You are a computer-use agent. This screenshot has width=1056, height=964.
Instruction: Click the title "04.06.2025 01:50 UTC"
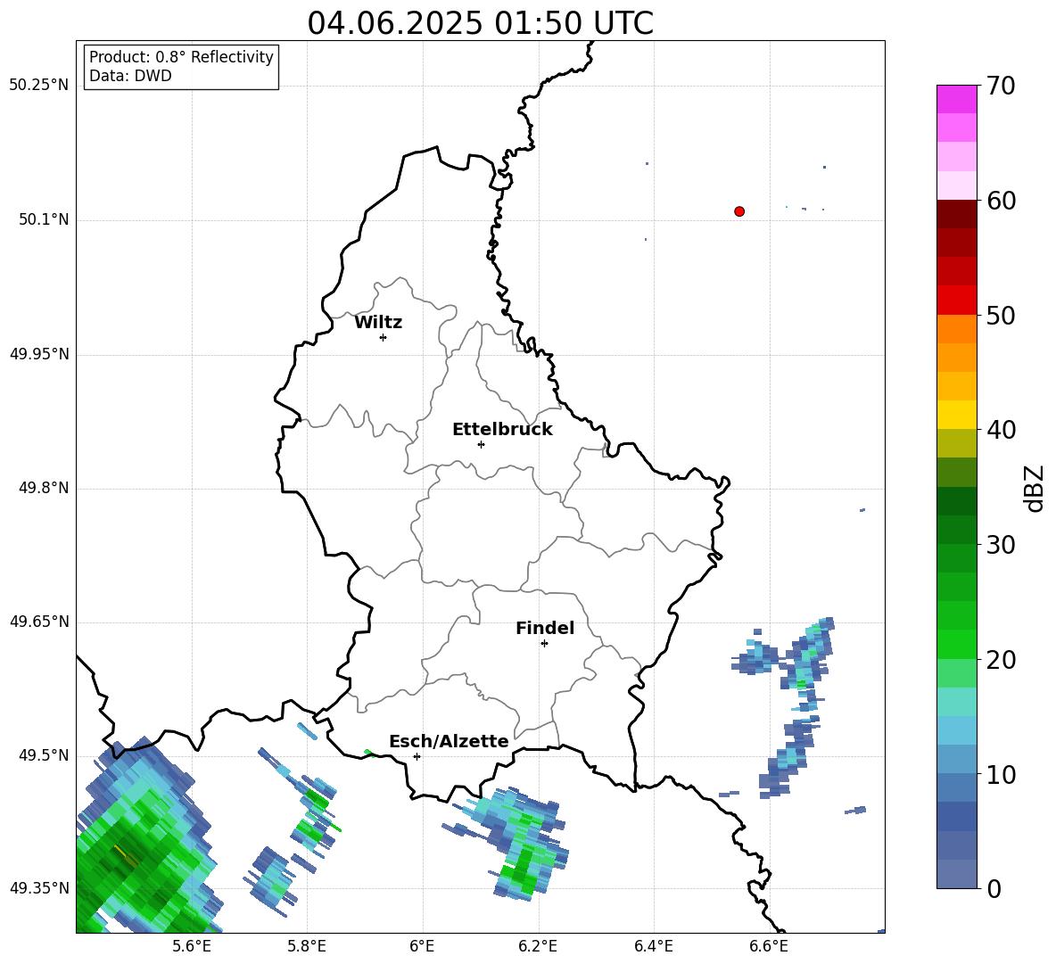pyautogui.click(x=480, y=23)
